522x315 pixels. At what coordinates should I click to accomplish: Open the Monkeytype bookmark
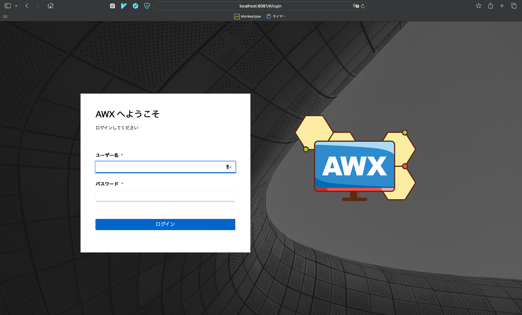click(248, 16)
